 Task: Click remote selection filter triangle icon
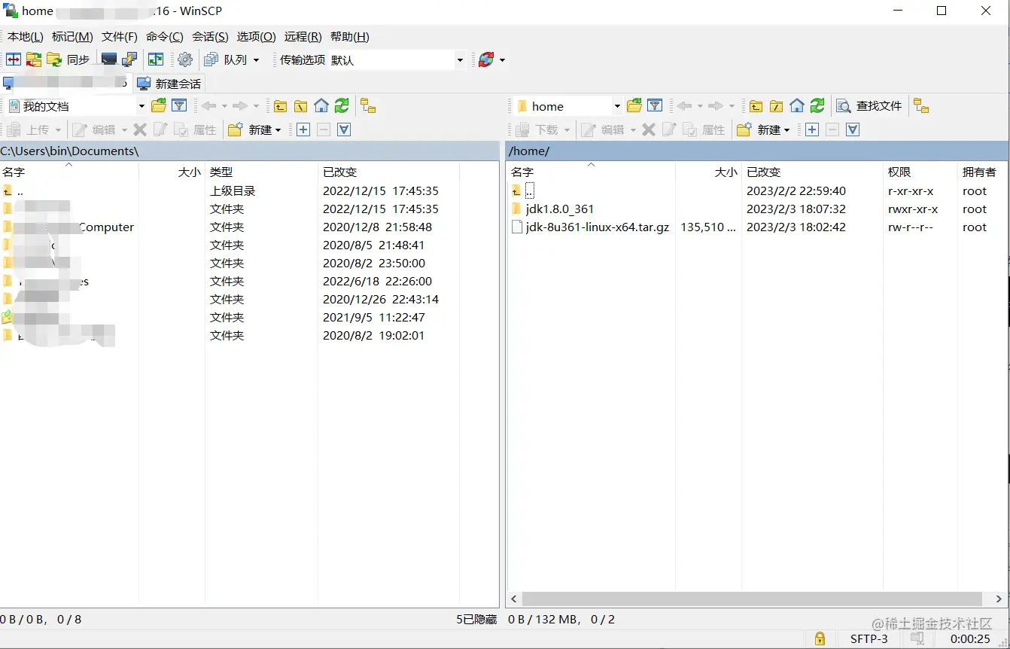pos(853,129)
